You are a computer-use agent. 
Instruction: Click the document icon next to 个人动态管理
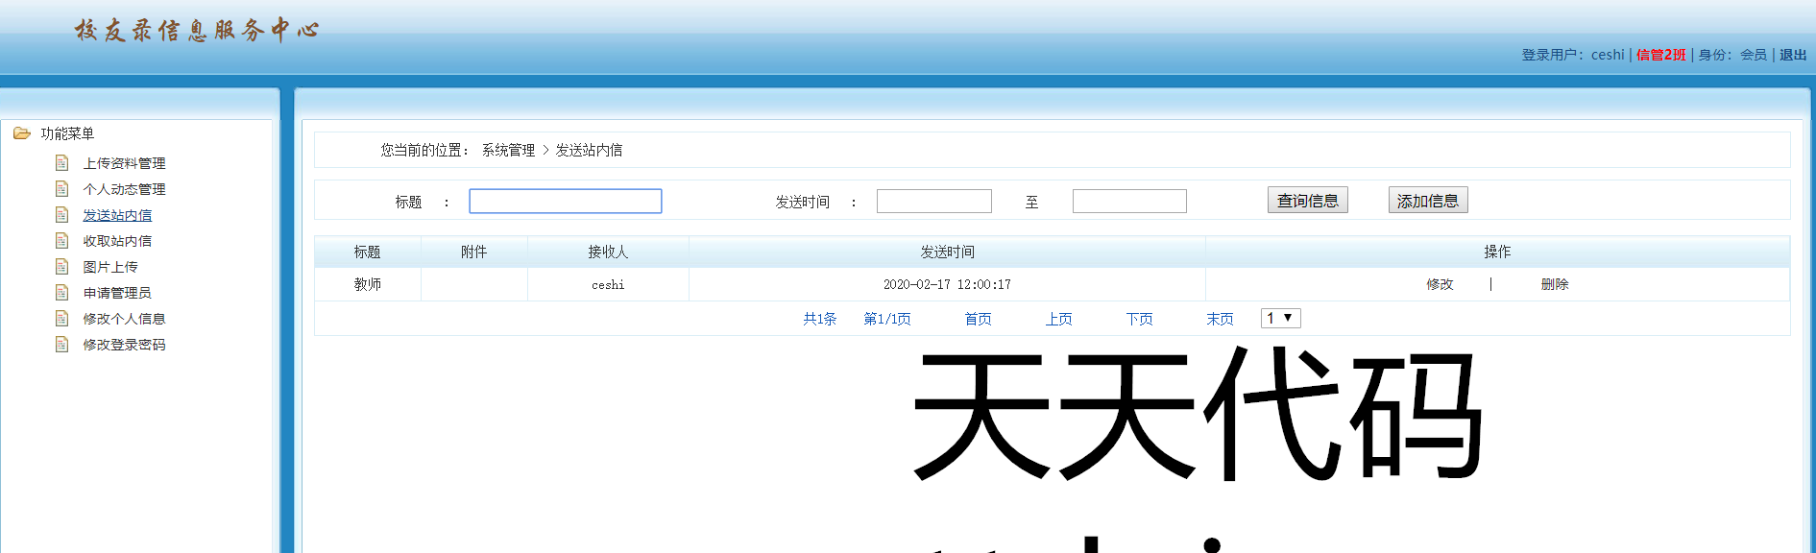[62, 189]
